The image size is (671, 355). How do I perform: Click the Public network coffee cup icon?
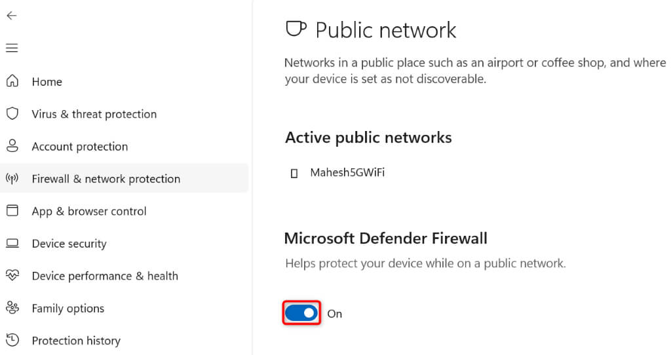click(x=296, y=29)
